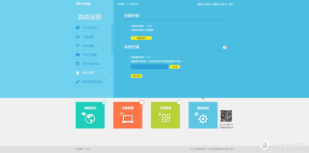The height and width of the screenshot is (153, 309).
Task: Click the arrow next to 软件升级
Action: (104, 73)
